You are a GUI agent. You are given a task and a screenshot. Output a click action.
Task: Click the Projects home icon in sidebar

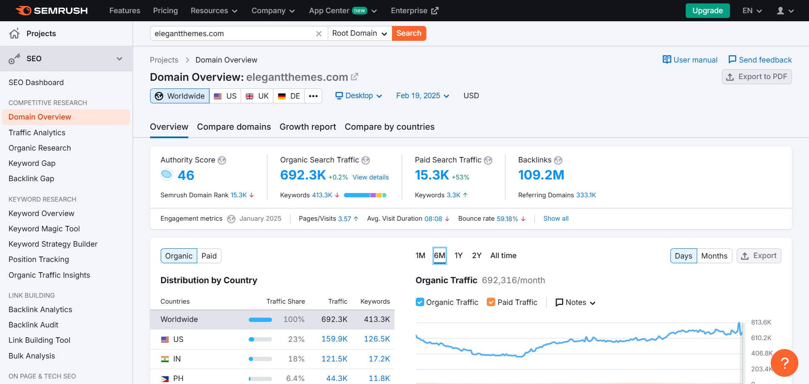pyautogui.click(x=14, y=33)
